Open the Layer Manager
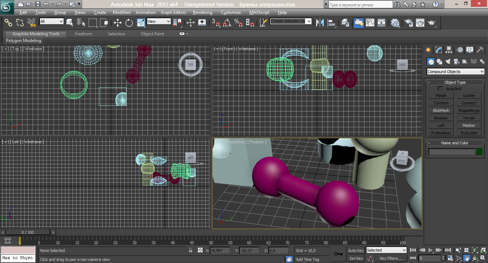The height and width of the screenshot is (263, 488). [345, 23]
